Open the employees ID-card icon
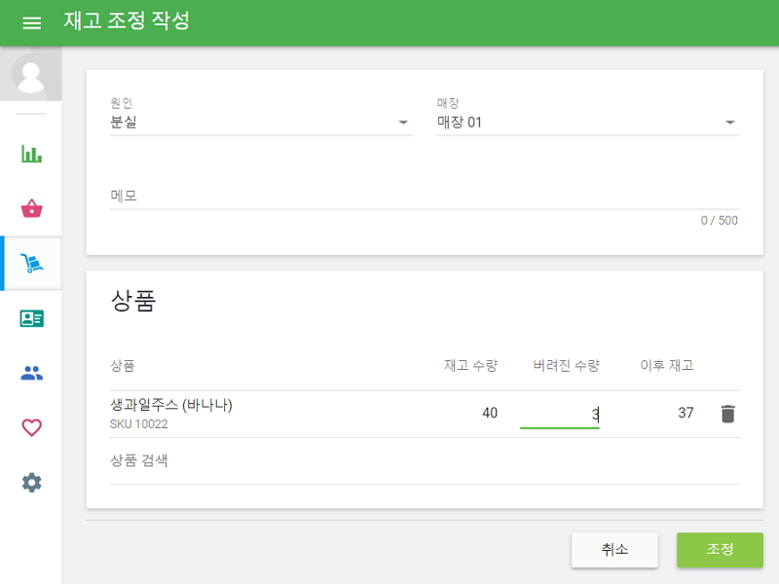The width and height of the screenshot is (779, 584). (30, 316)
